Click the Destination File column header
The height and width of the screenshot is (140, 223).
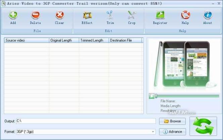125,40
